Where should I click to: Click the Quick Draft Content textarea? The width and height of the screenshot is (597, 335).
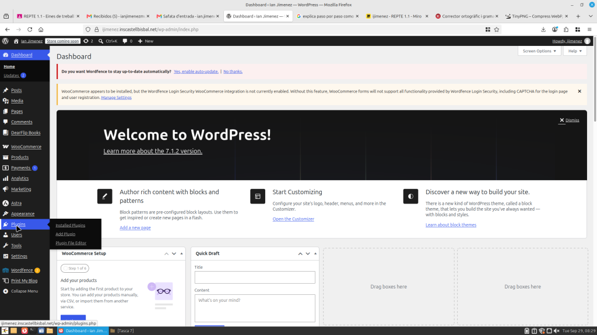255,308
